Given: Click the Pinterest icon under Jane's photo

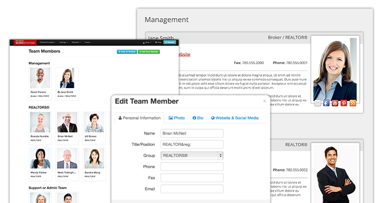Looking at the screenshot, I should coord(344,103).
